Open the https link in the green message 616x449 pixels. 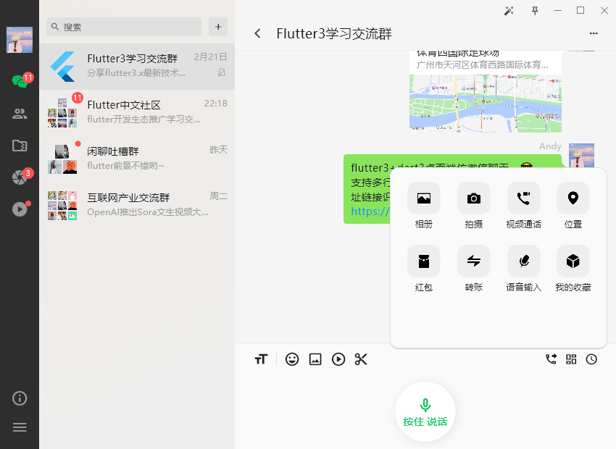click(x=370, y=211)
